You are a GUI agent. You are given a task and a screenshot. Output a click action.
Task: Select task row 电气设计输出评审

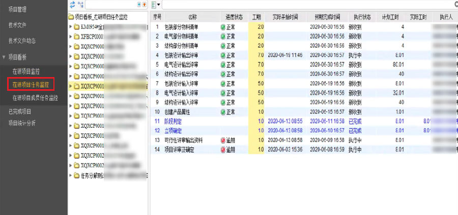(x=304, y=64)
